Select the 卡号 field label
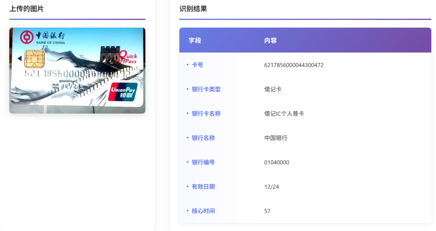This screenshot has width=436, height=231. (198, 65)
